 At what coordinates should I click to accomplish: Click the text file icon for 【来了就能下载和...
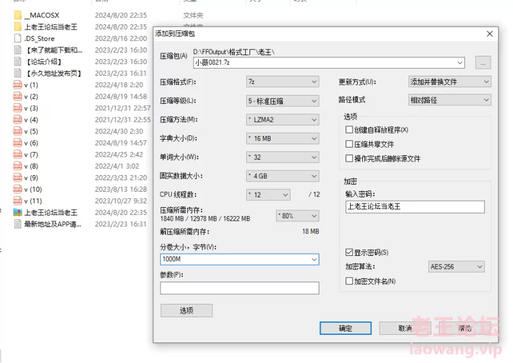[x=18, y=50]
